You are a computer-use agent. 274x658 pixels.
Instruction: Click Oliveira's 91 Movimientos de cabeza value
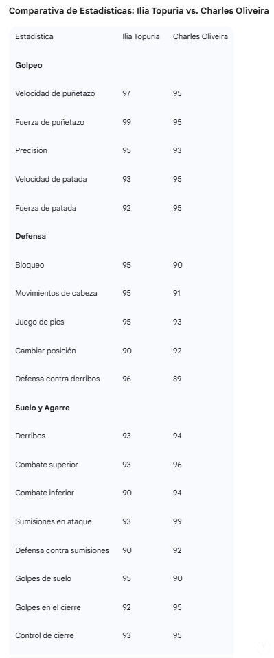(177, 294)
